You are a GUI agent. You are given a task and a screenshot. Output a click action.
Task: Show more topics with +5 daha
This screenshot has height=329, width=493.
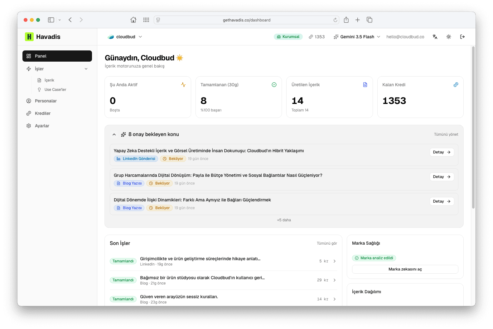click(284, 220)
